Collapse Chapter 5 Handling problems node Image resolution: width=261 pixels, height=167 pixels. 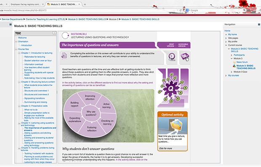tap(19, 148)
